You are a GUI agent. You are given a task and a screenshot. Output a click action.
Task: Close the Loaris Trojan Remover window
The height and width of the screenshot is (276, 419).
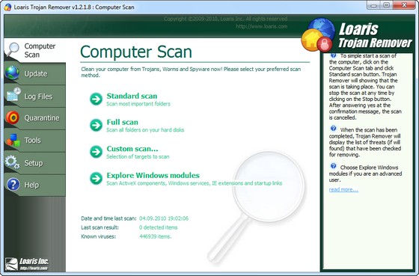(404, 5)
